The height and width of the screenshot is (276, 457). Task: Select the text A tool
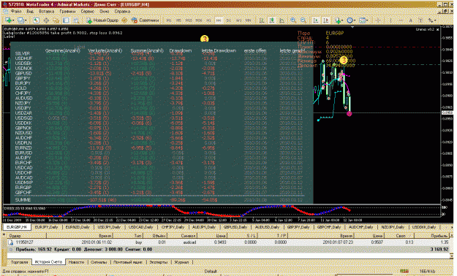point(410,20)
